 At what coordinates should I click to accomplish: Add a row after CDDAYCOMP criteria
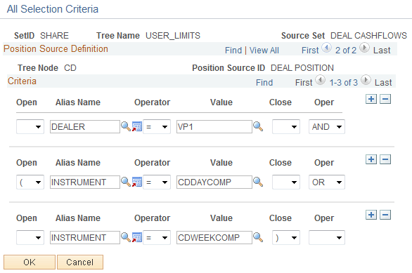coord(371,159)
